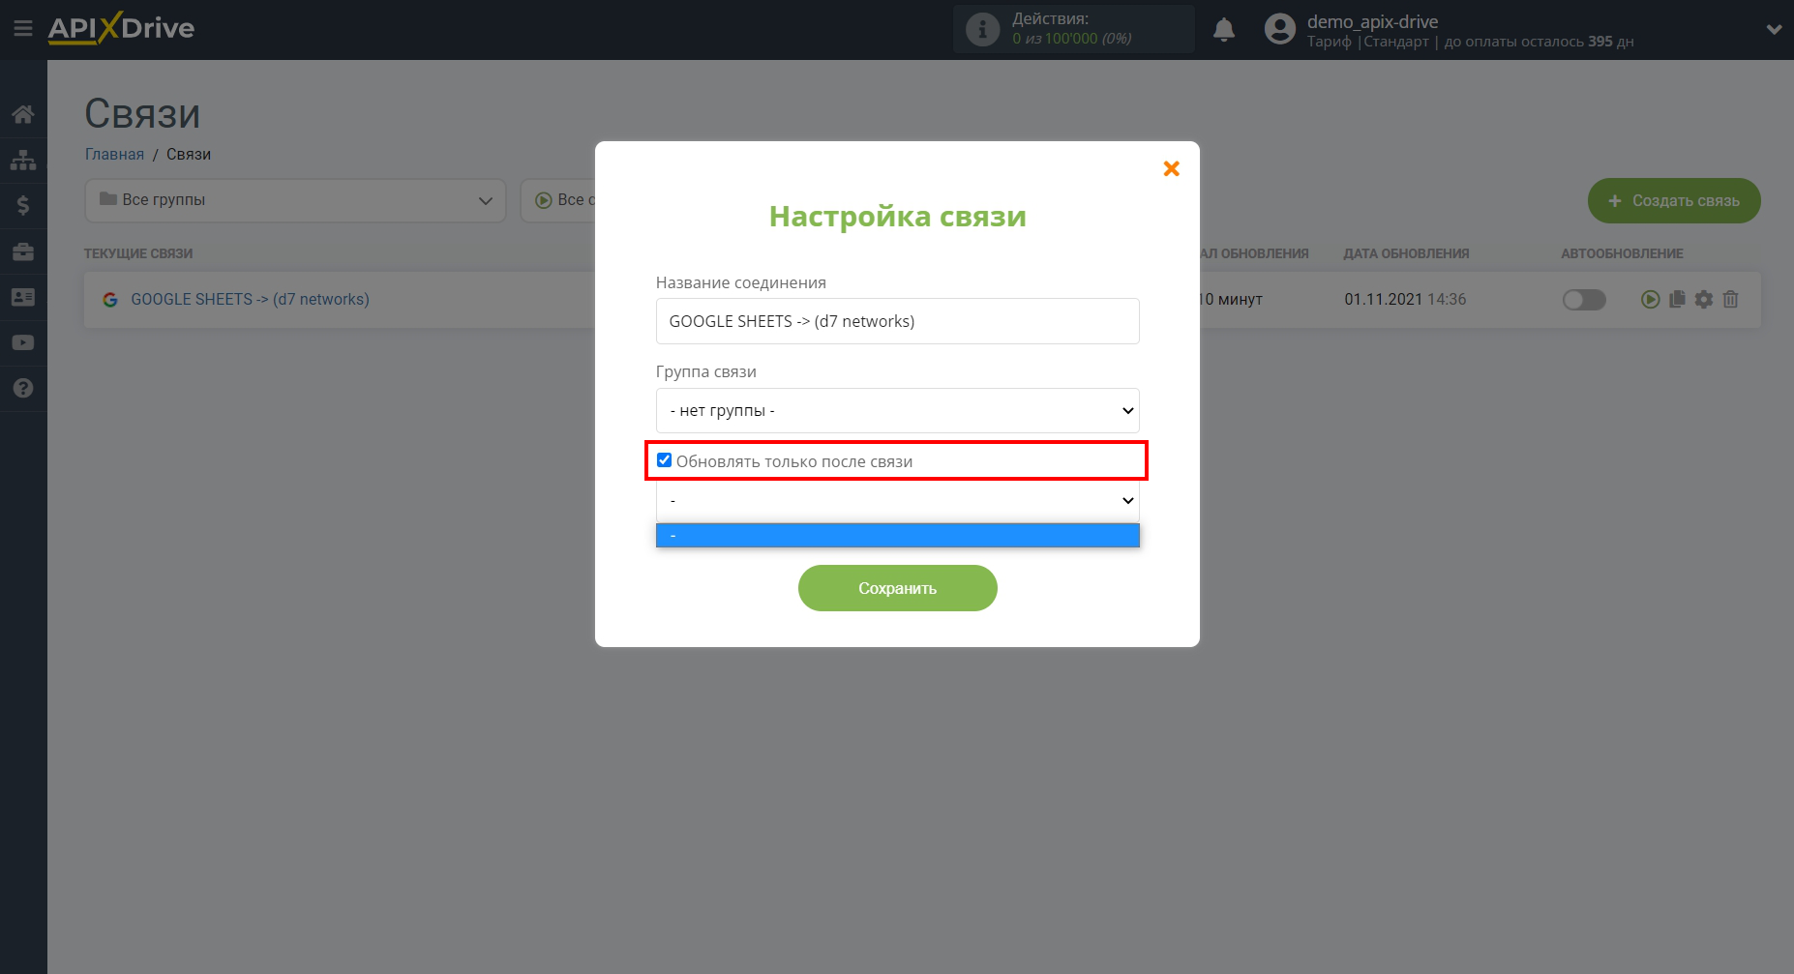Run the GOOGLE SHEETS connection play icon

coord(1650,300)
